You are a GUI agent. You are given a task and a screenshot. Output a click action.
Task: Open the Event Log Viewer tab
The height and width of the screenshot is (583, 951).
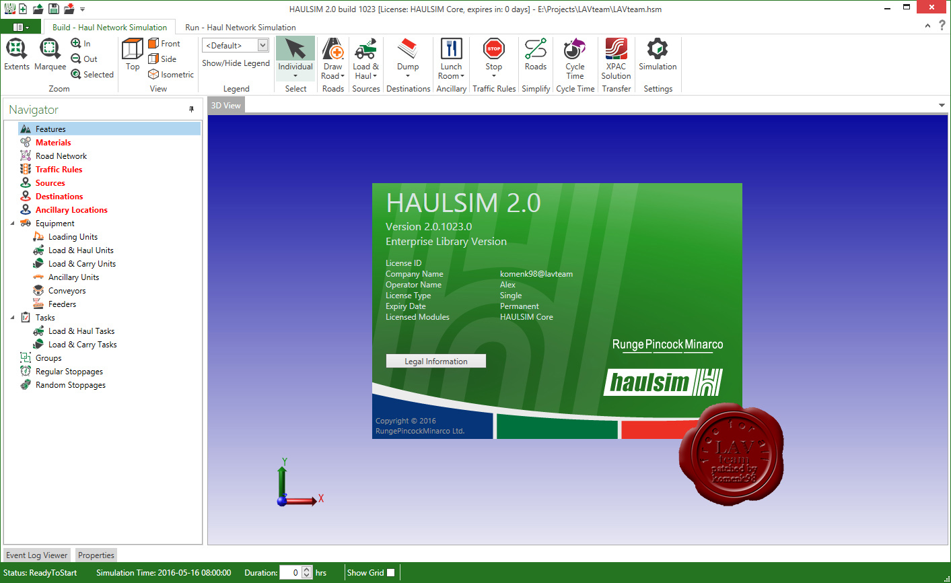pos(36,555)
